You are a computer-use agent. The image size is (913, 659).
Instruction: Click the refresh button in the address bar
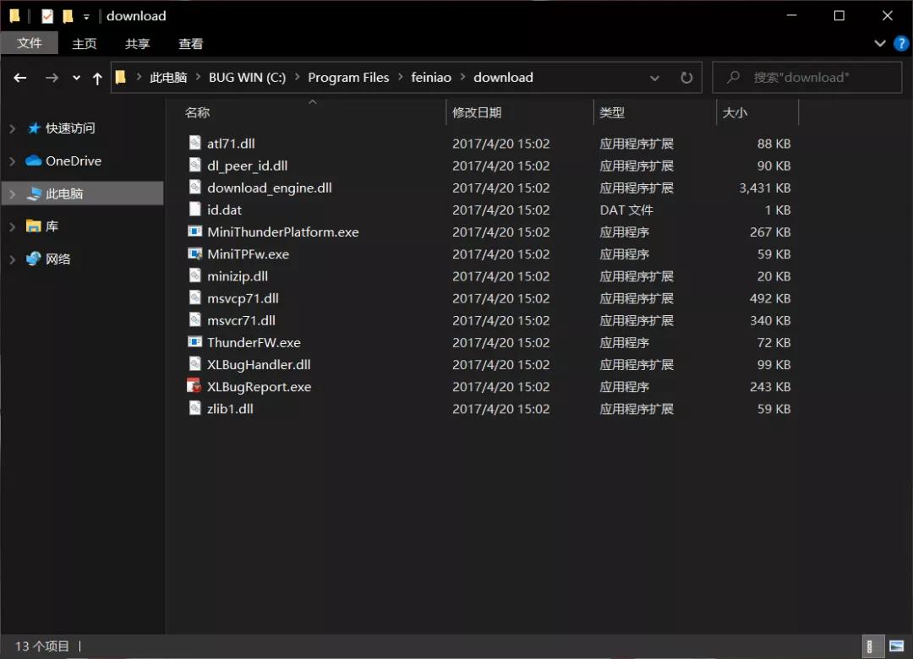point(686,77)
